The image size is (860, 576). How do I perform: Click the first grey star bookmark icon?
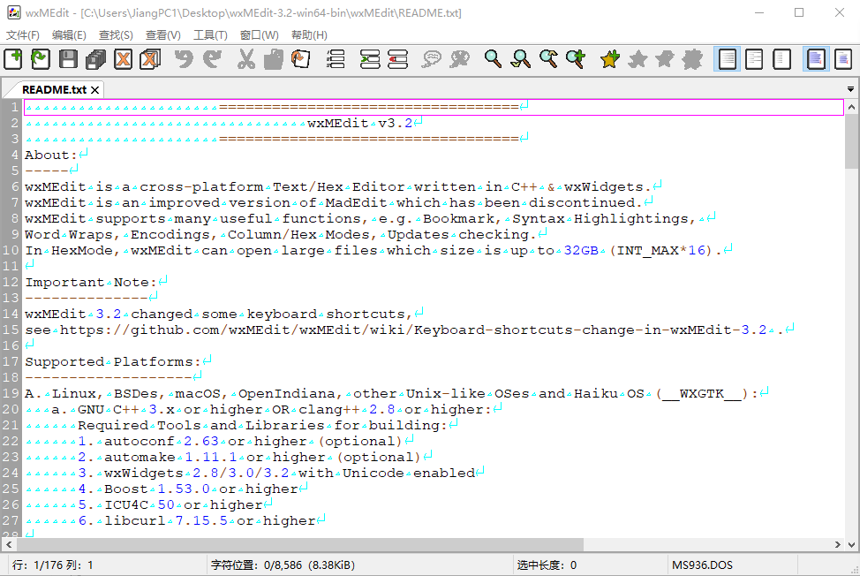pyautogui.click(x=637, y=58)
